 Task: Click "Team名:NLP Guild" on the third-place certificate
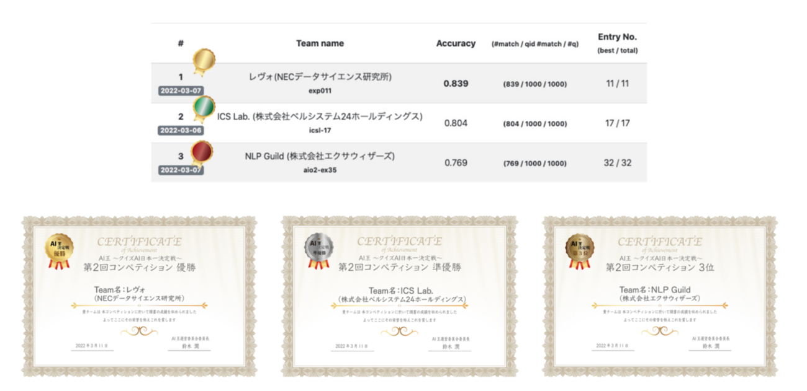point(655,290)
